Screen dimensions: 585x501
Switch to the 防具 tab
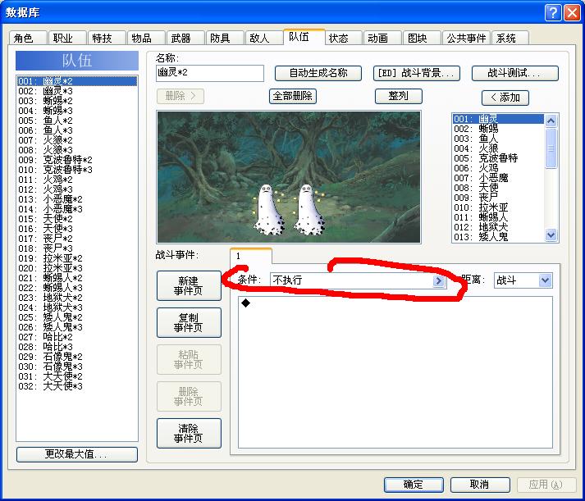click(224, 38)
